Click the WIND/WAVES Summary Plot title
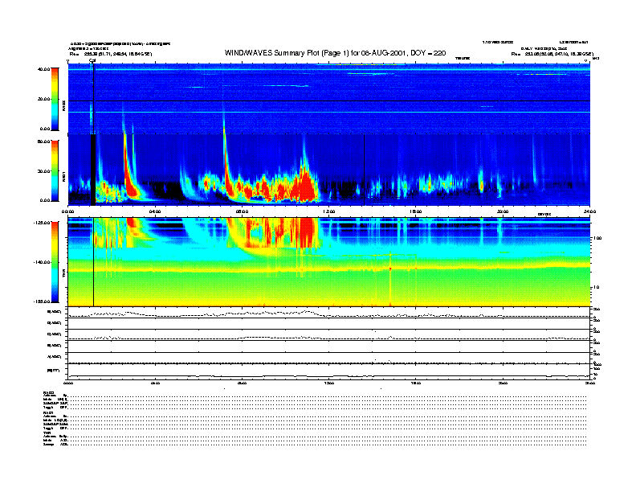Viewport: 636px width, 492px height. (x=335, y=53)
